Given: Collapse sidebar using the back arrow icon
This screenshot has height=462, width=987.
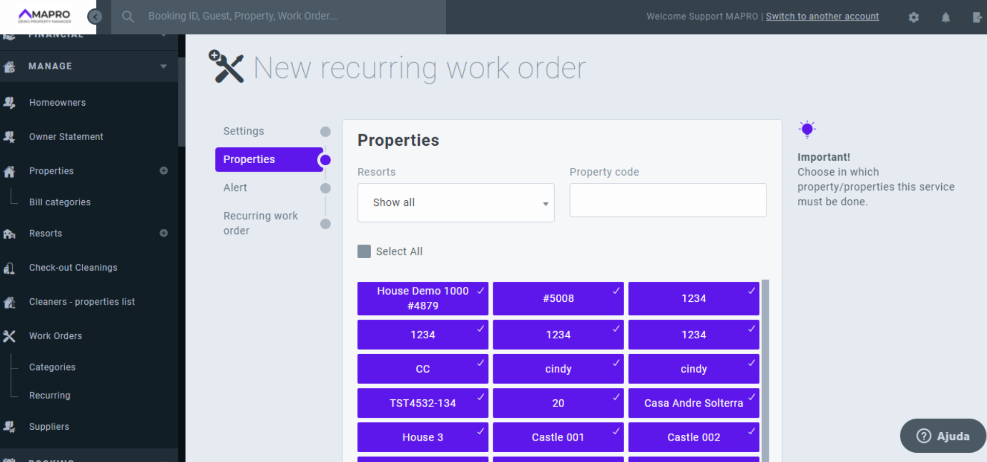Looking at the screenshot, I should (95, 16).
